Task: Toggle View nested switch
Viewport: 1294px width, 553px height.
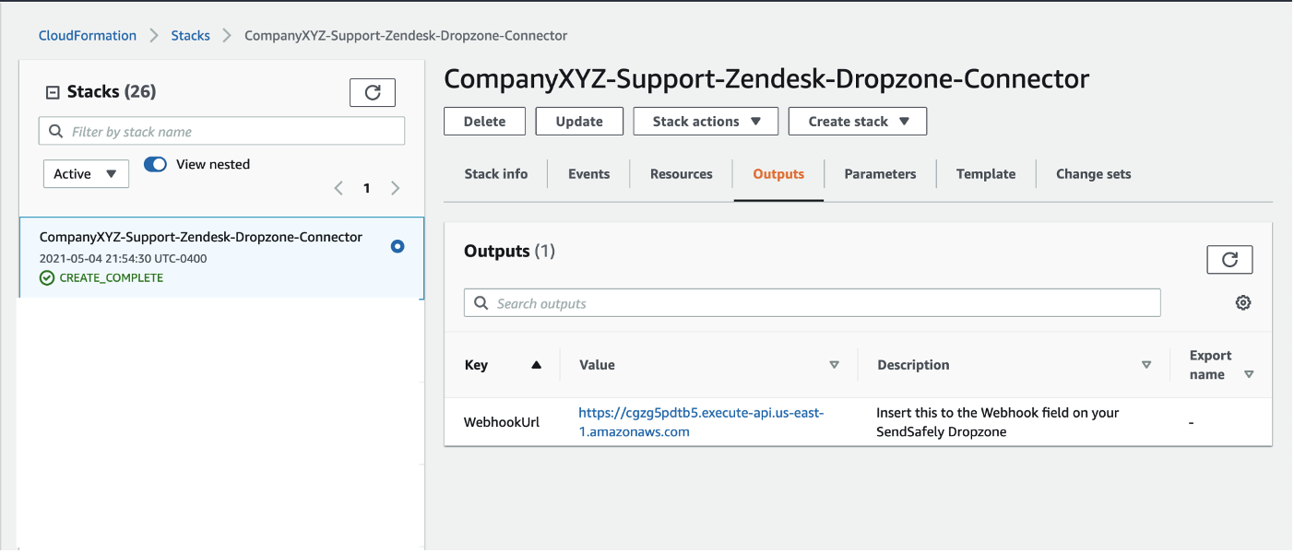Action: tap(155, 164)
